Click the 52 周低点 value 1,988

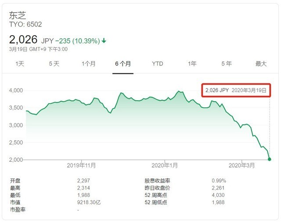(x=218, y=202)
